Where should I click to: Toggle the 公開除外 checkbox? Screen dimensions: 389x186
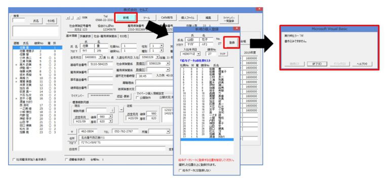138,98
